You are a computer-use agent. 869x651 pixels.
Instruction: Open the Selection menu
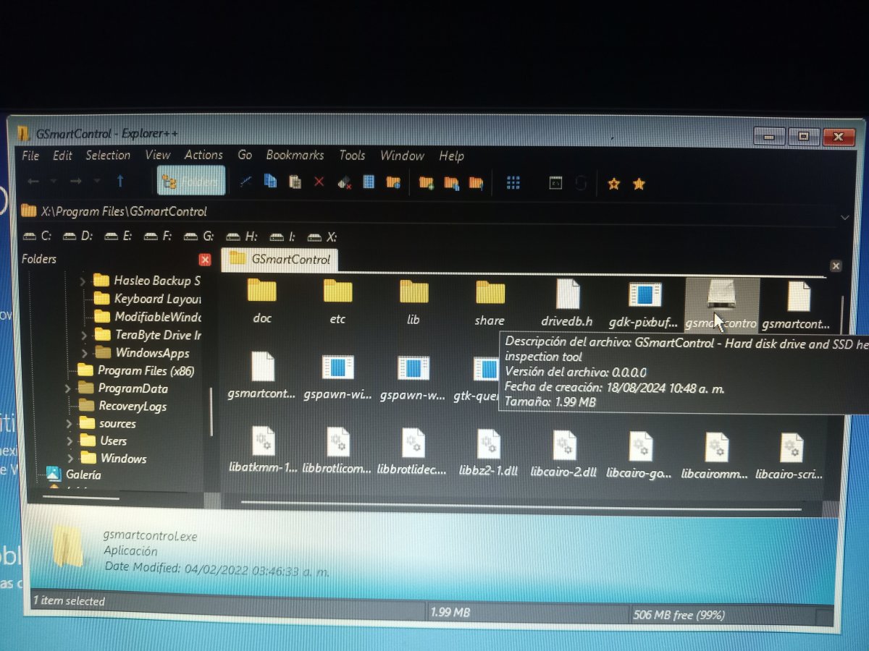point(108,156)
